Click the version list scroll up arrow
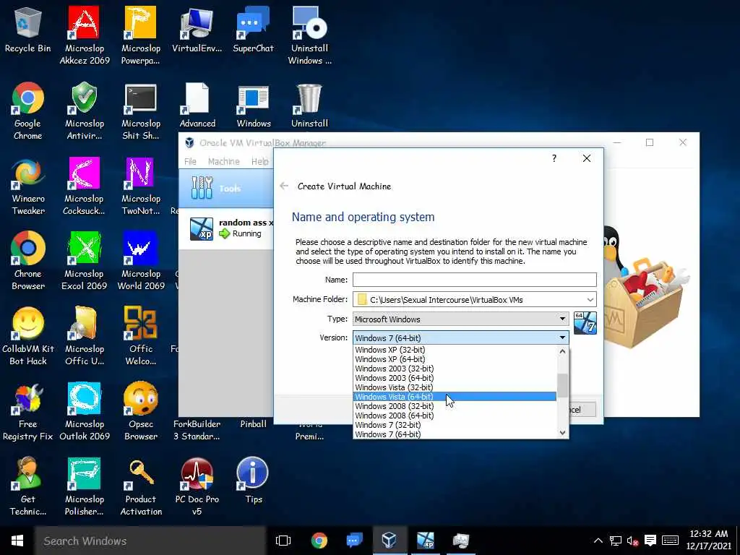The height and width of the screenshot is (555, 740). click(x=562, y=351)
